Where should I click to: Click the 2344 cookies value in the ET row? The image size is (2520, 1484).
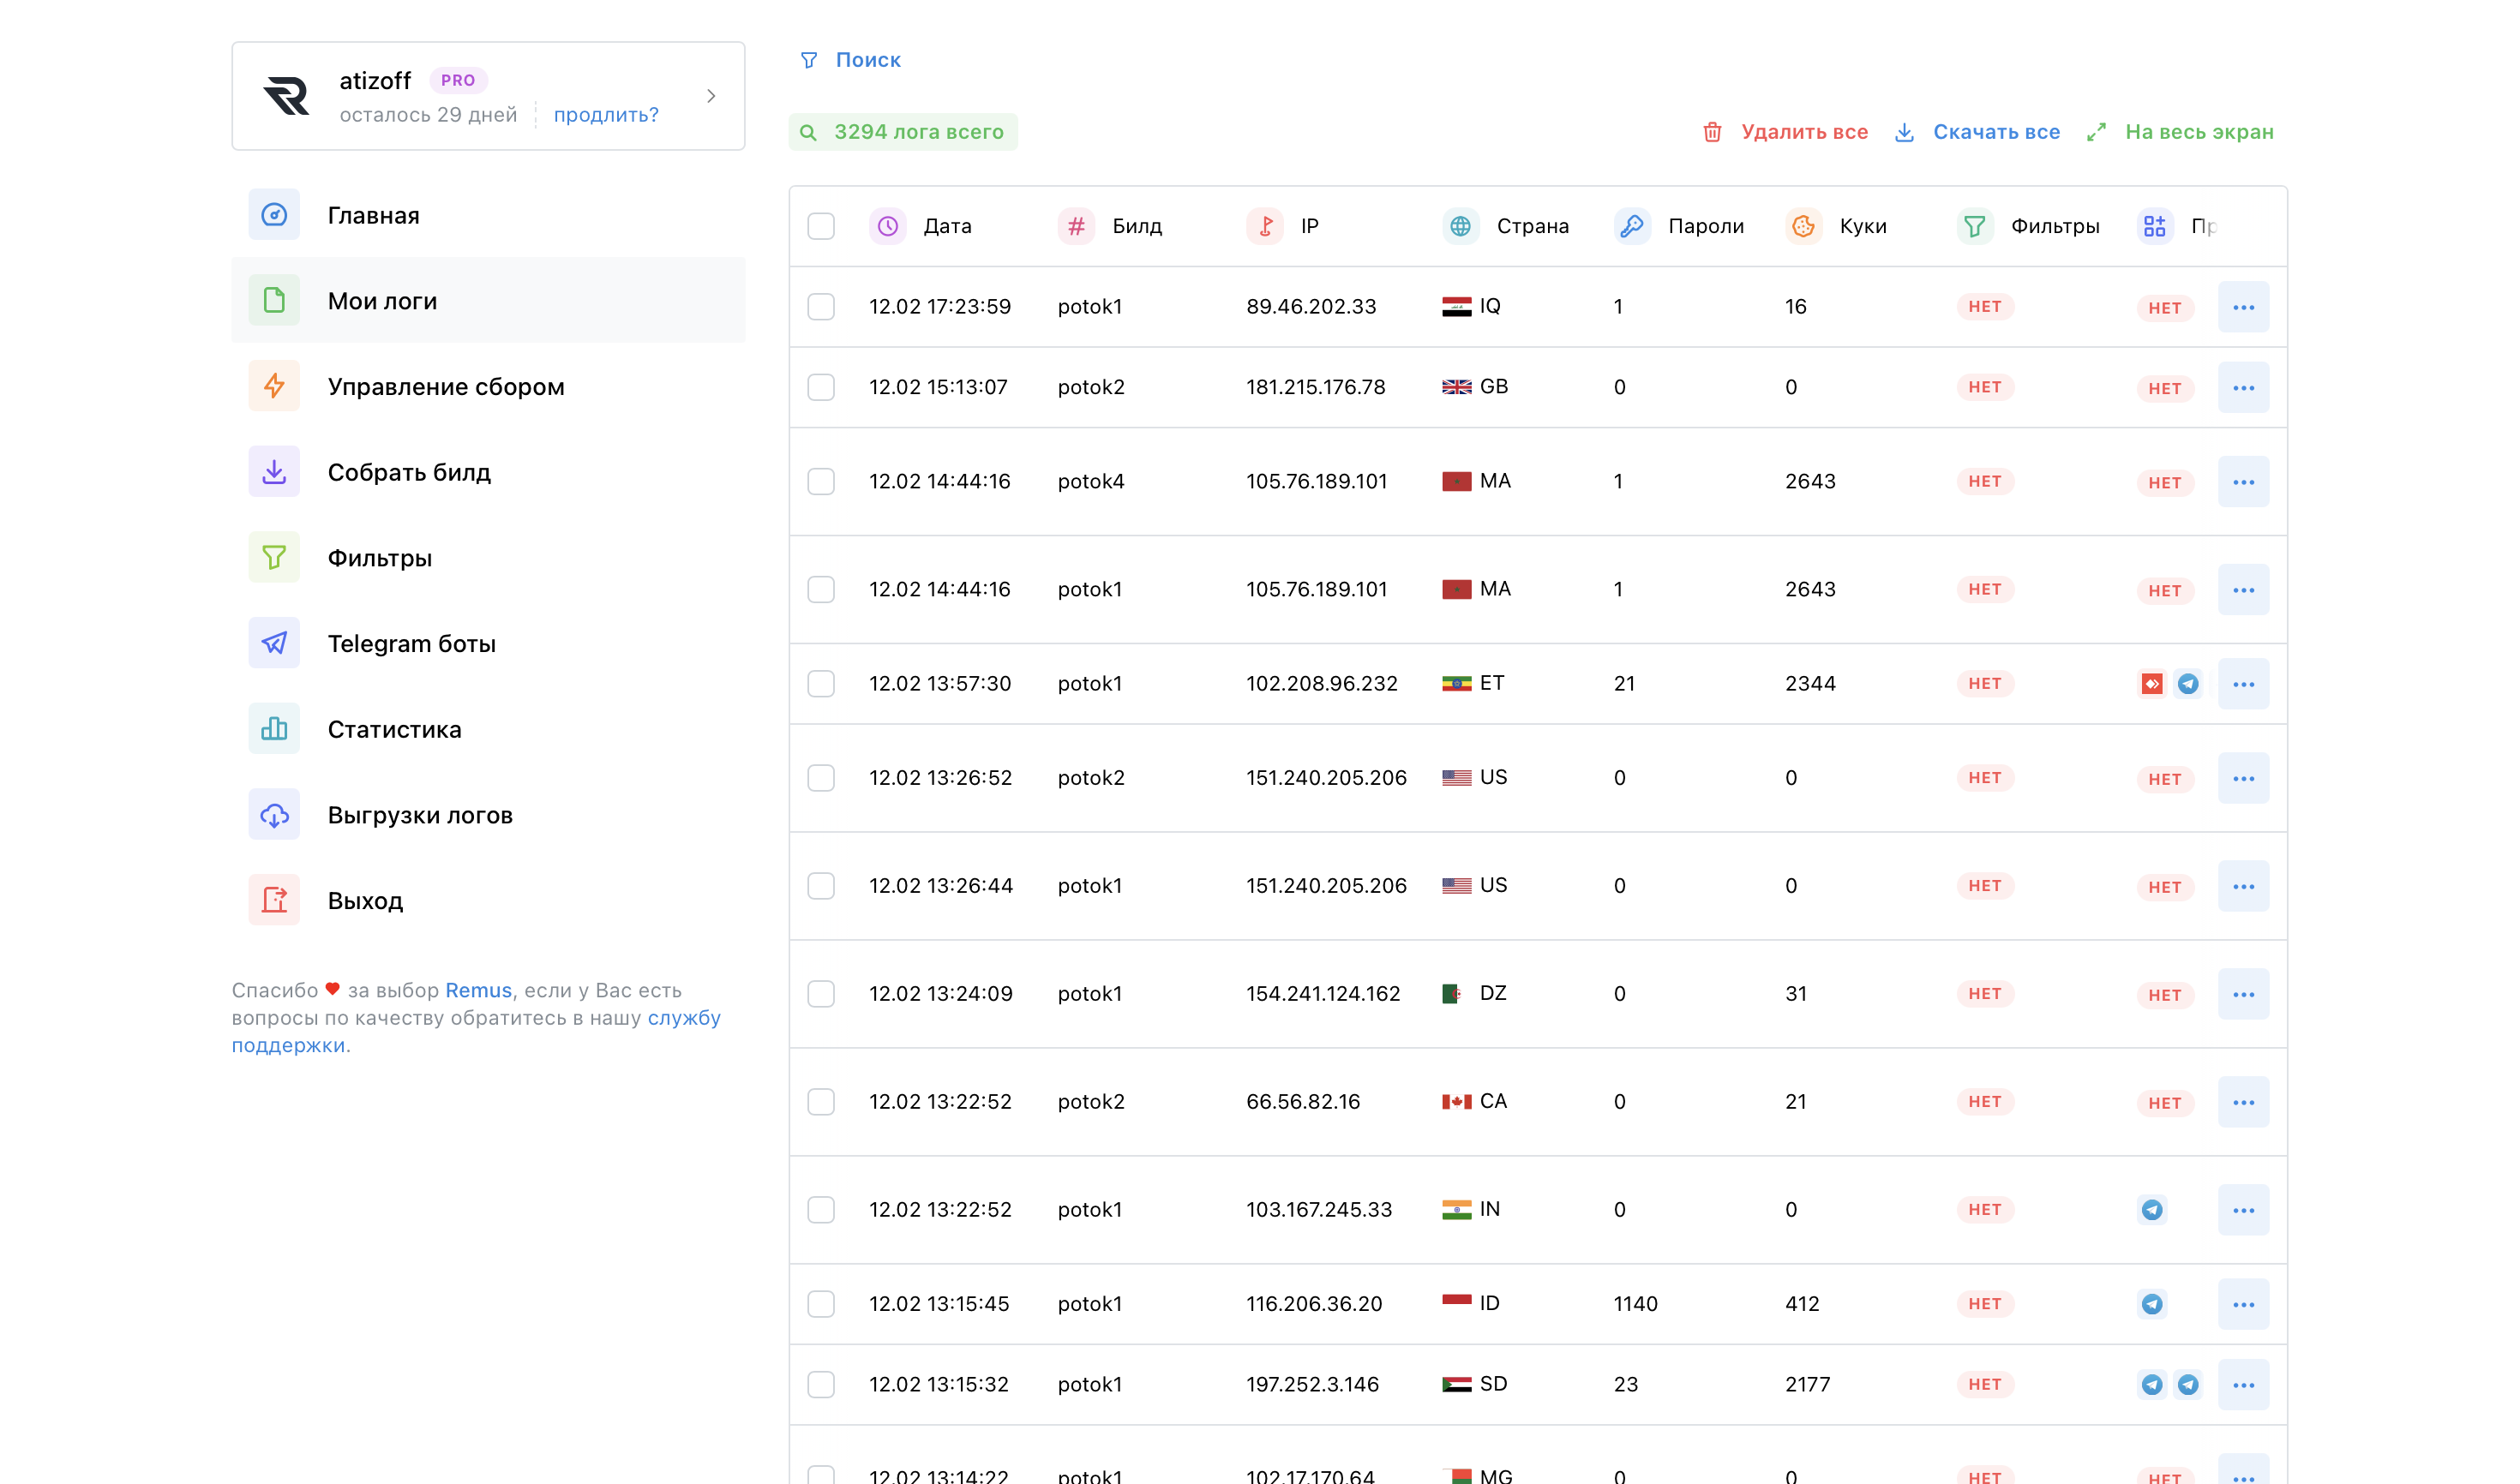point(1811,683)
